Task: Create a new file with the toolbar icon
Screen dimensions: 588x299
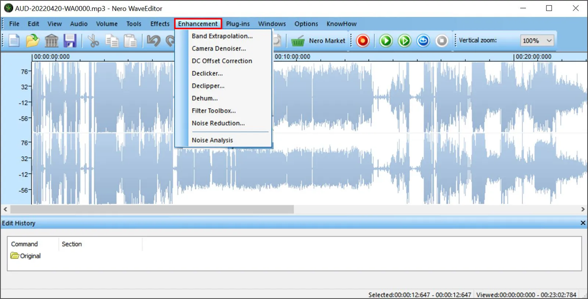Action: (x=14, y=41)
